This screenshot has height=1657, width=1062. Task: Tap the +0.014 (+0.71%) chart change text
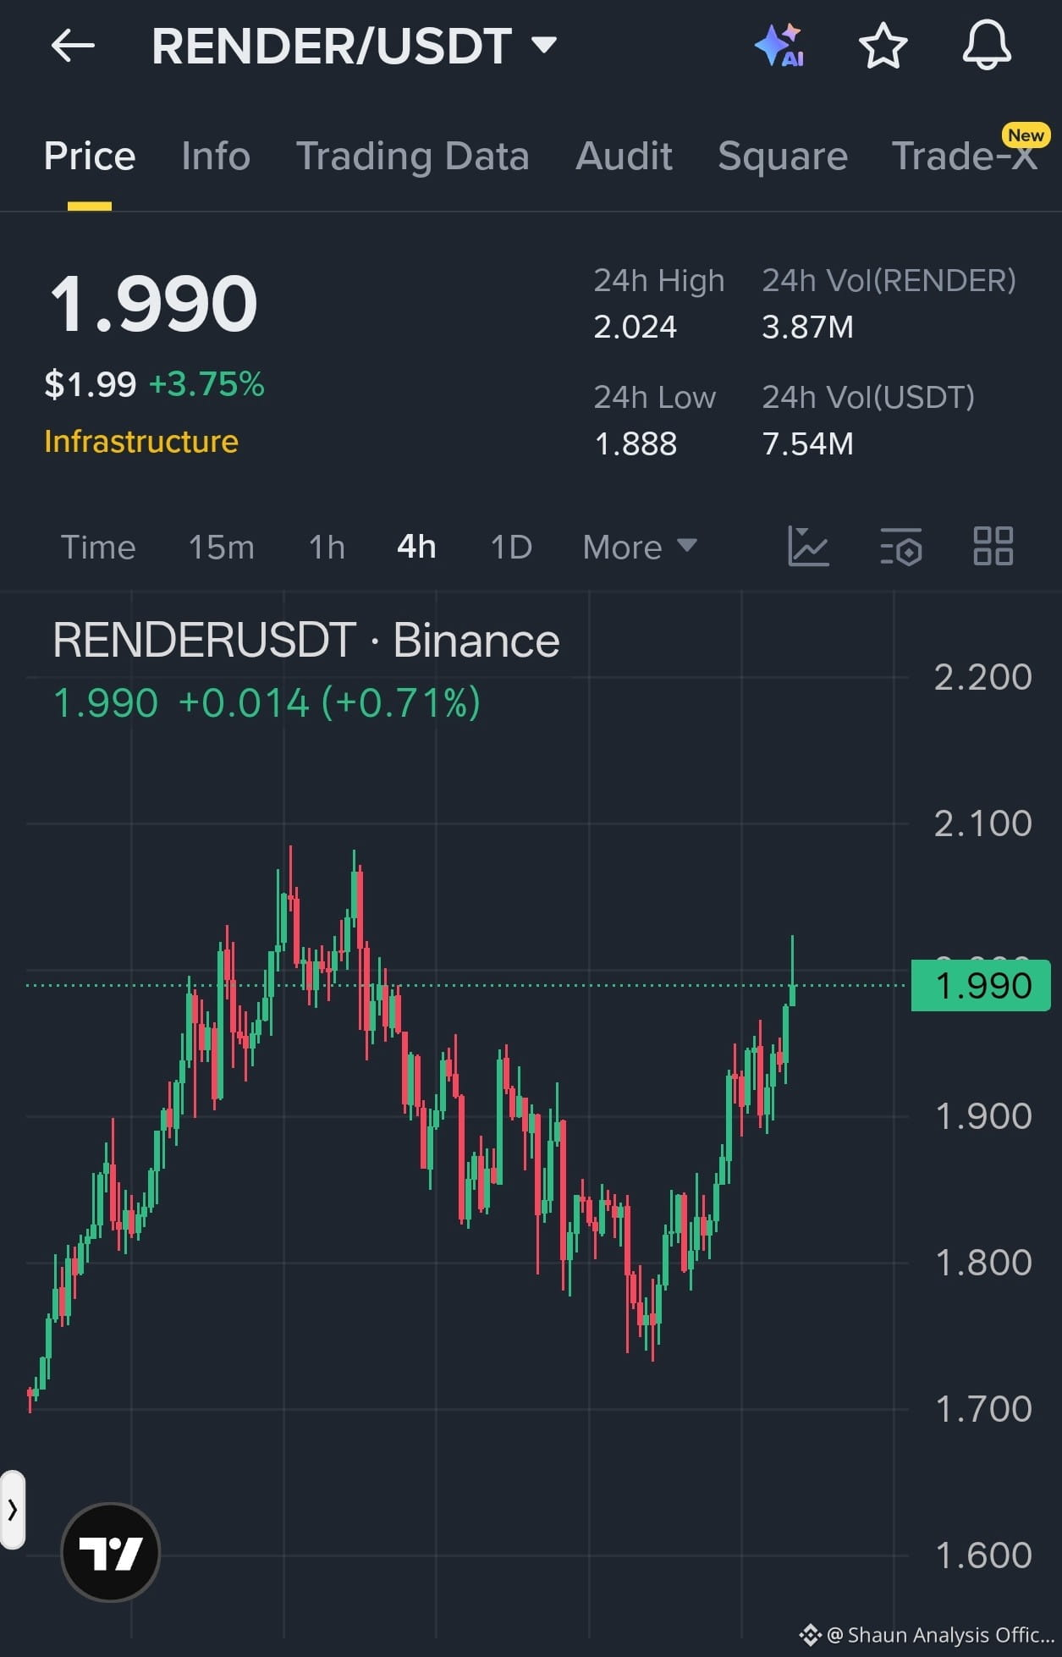tap(329, 703)
